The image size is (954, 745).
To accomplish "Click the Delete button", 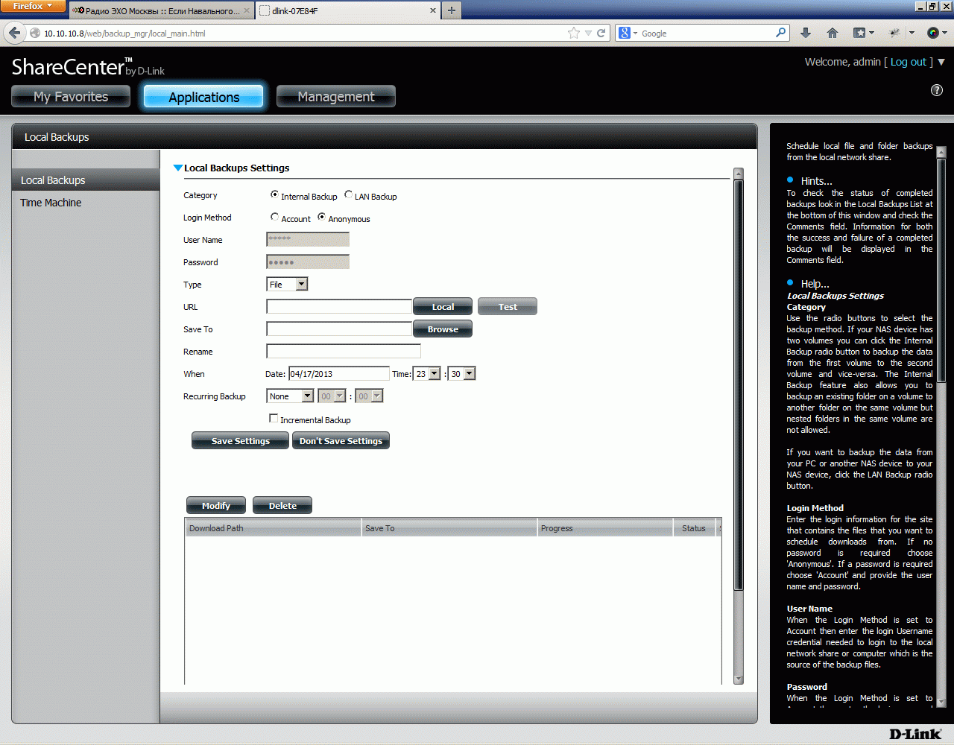I will click(x=282, y=505).
